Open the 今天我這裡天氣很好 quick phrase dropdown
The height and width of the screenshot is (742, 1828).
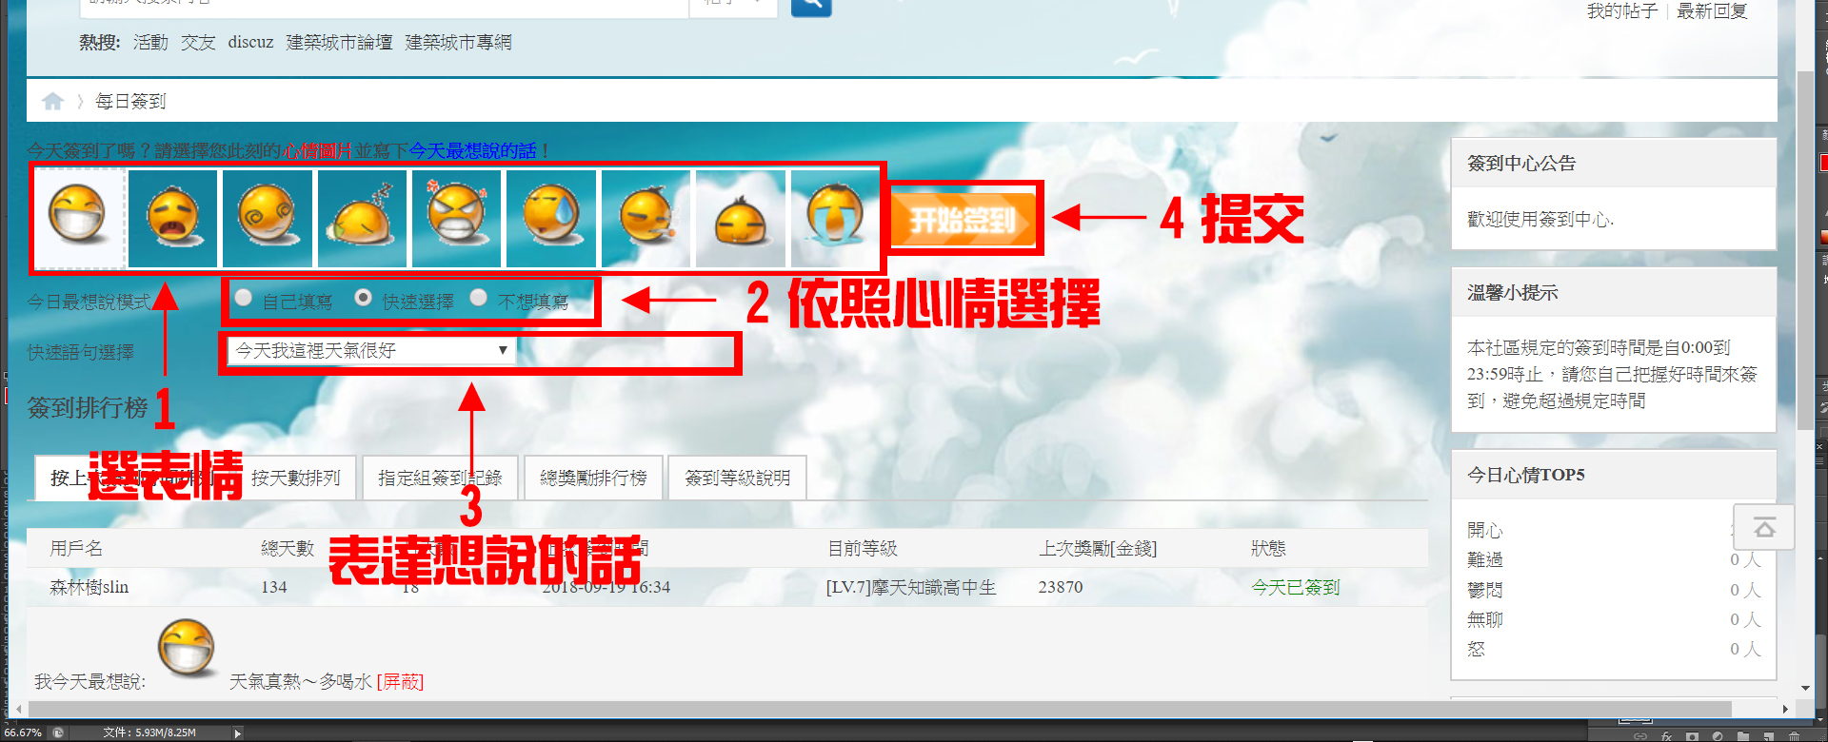tap(371, 351)
